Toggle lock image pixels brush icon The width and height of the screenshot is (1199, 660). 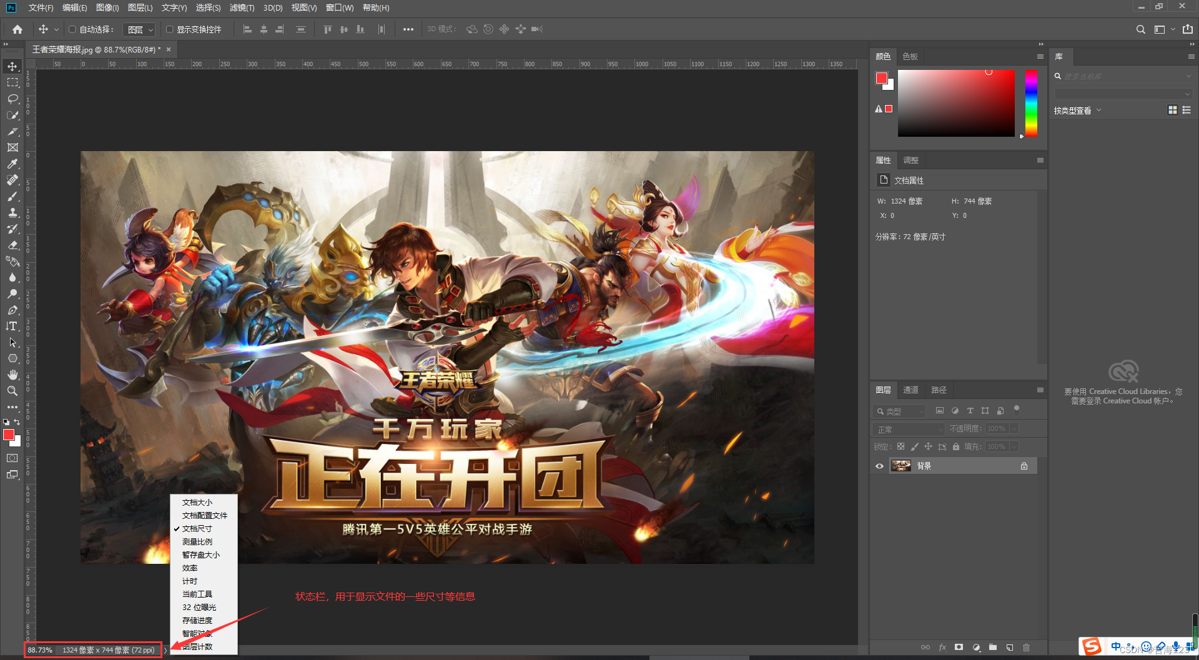click(914, 446)
